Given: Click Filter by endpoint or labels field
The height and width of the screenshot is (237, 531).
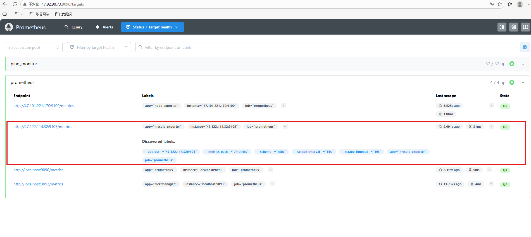Looking at the screenshot, I should point(325,47).
